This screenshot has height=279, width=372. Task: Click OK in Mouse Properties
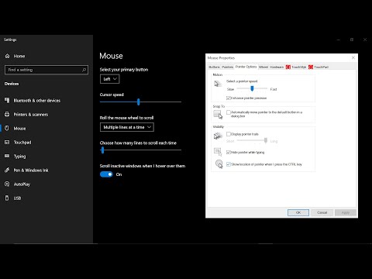(298, 212)
